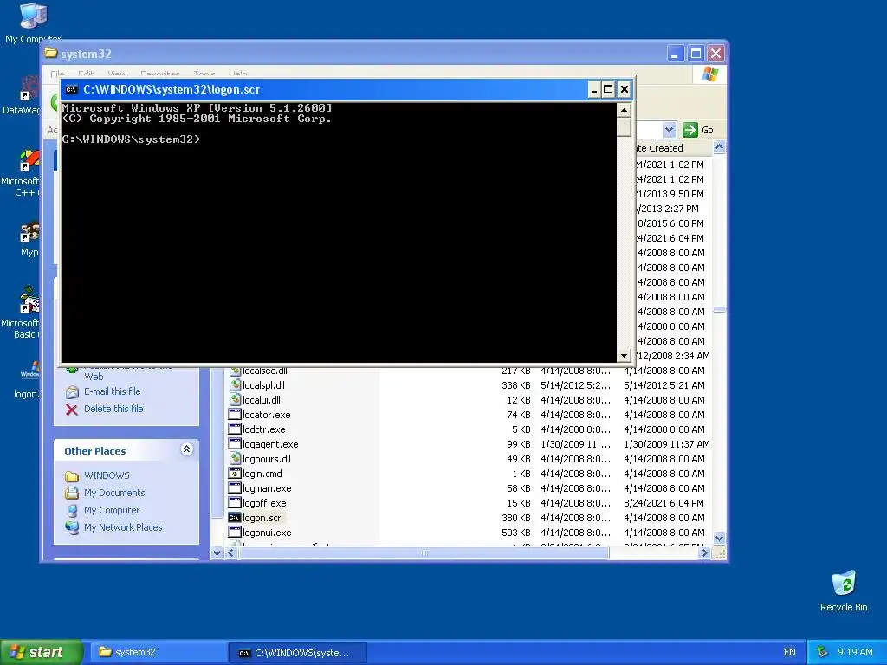Open the Edit menu in system32 window
Screen dimensions: 887x665
click(86, 74)
